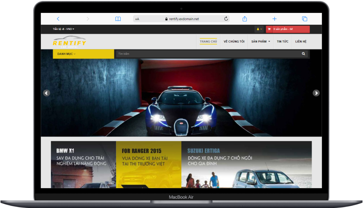
Task: Open the VỀ CHÚNG TÔI menu item
Action: coord(234,42)
